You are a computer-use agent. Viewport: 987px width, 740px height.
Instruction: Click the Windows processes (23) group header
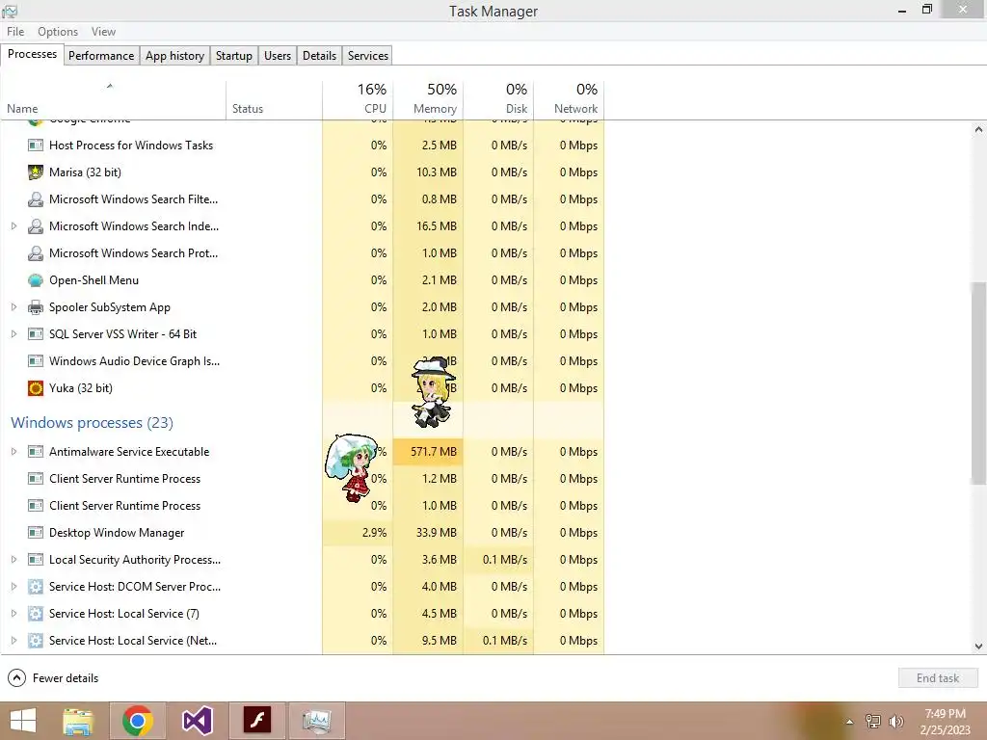click(92, 423)
